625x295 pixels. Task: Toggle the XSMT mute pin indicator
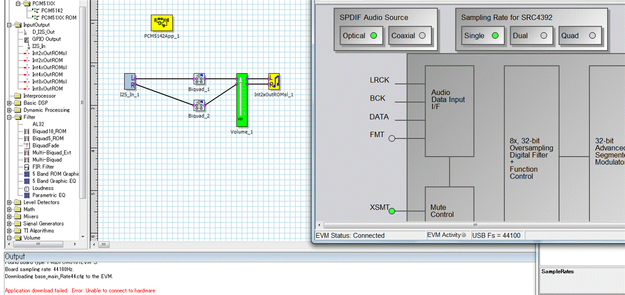(392, 211)
